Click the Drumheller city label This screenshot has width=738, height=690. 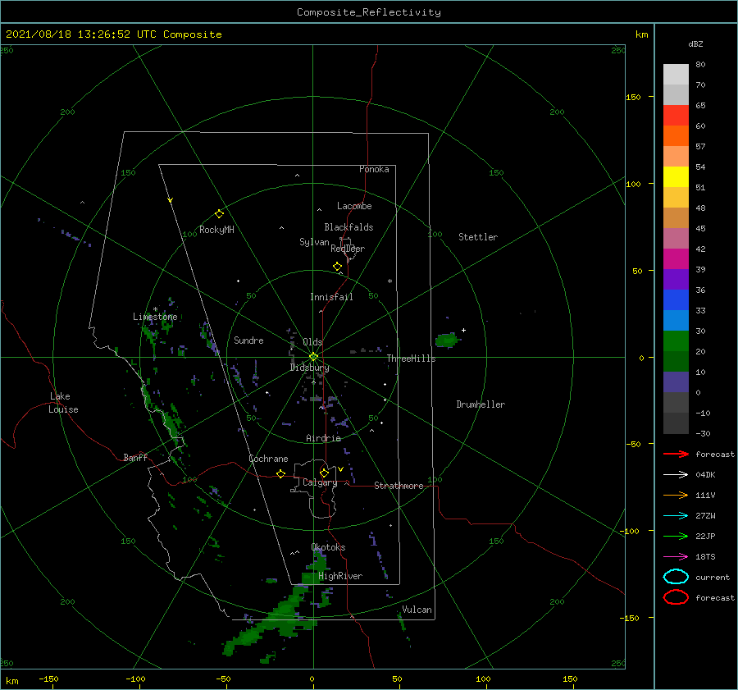click(x=481, y=404)
